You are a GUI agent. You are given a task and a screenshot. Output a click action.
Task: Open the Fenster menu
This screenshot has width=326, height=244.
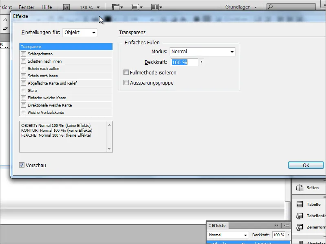tap(26, 7)
